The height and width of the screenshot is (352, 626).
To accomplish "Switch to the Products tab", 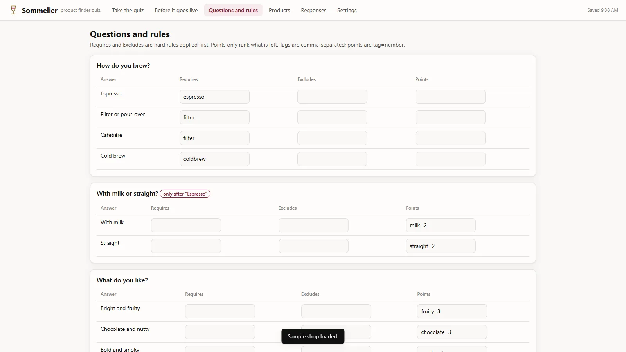I will click(279, 10).
